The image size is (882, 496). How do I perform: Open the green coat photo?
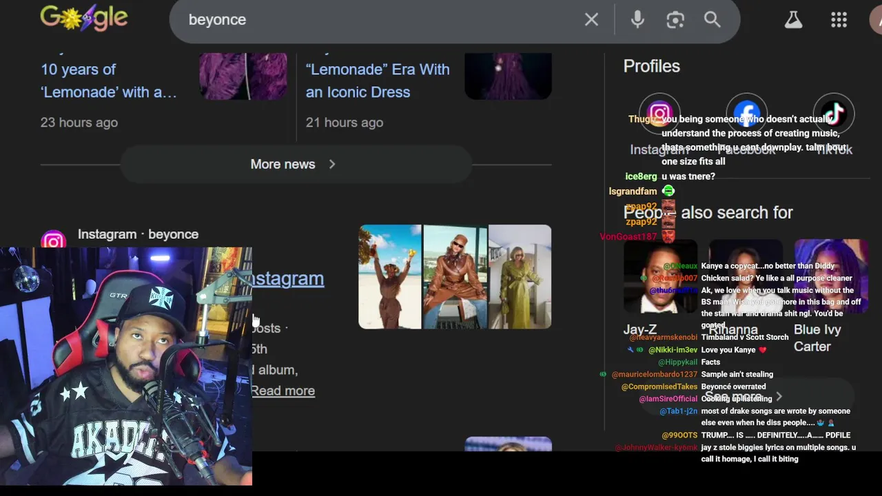(520, 277)
